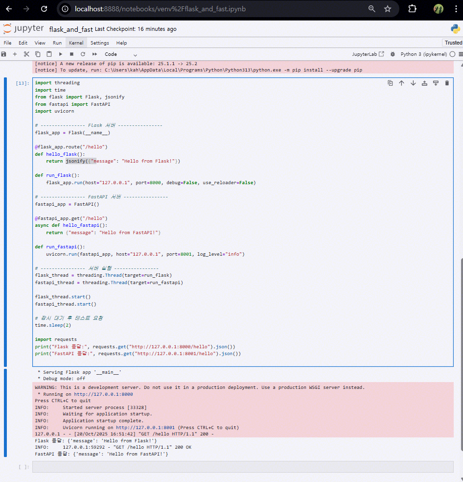The image size is (463, 482).
Task: Open the Kernel menu
Action: coord(76,43)
